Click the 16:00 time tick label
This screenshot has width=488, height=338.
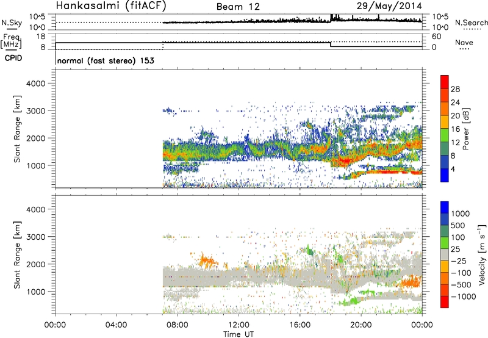pyautogui.click(x=300, y=325)
